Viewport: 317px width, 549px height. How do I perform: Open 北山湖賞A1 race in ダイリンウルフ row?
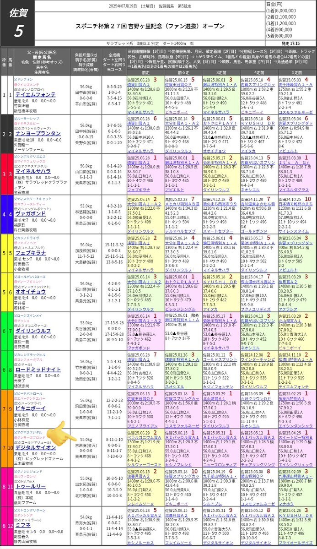(x=290, y=321)
